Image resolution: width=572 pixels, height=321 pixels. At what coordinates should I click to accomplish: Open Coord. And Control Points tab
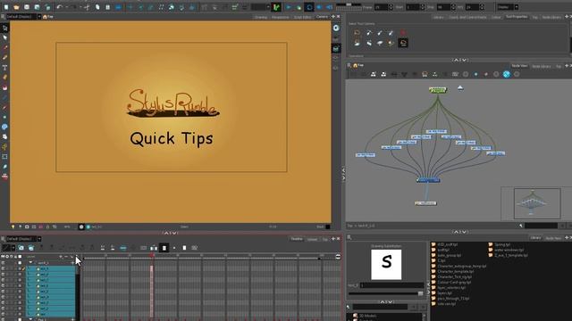point(467,17)
